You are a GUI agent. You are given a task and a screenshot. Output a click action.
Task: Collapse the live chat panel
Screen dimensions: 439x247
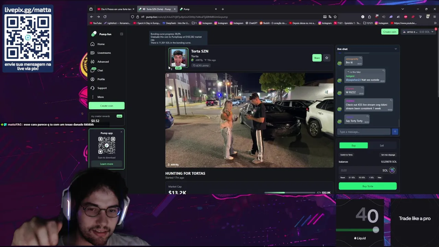point(395,49)
